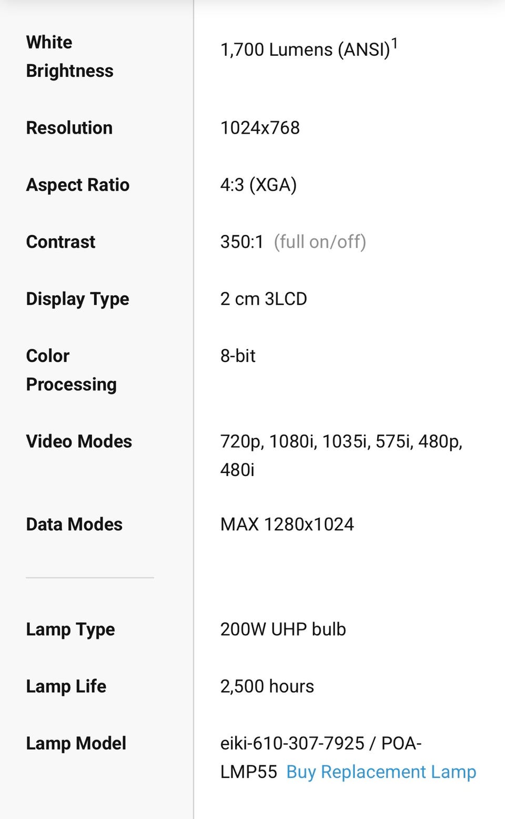Click the MAX 1280x1024 data modes value
Viewport: 505px width, 819px height.
coord(287,525)
